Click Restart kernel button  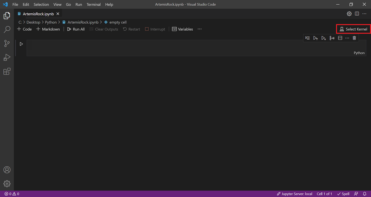[131, 29]
